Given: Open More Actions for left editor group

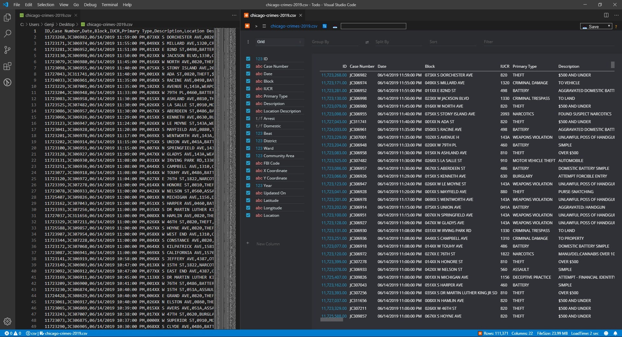Looking at the screenshot, I should tap(234, 15).
